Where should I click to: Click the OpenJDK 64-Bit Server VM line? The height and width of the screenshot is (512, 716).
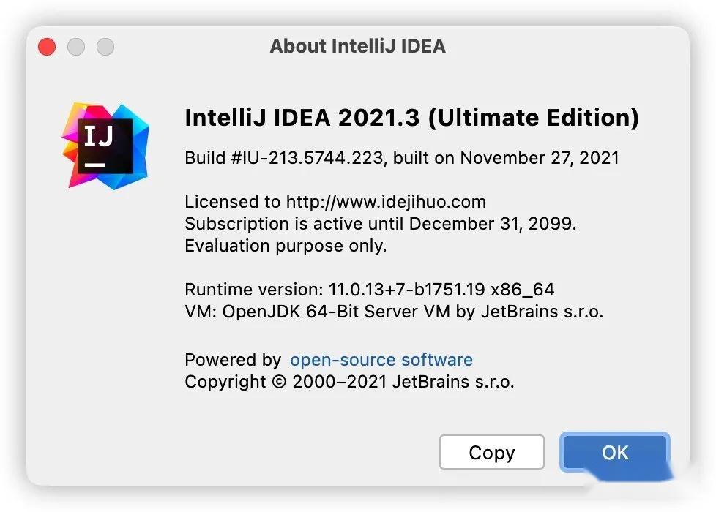point(394,311)
